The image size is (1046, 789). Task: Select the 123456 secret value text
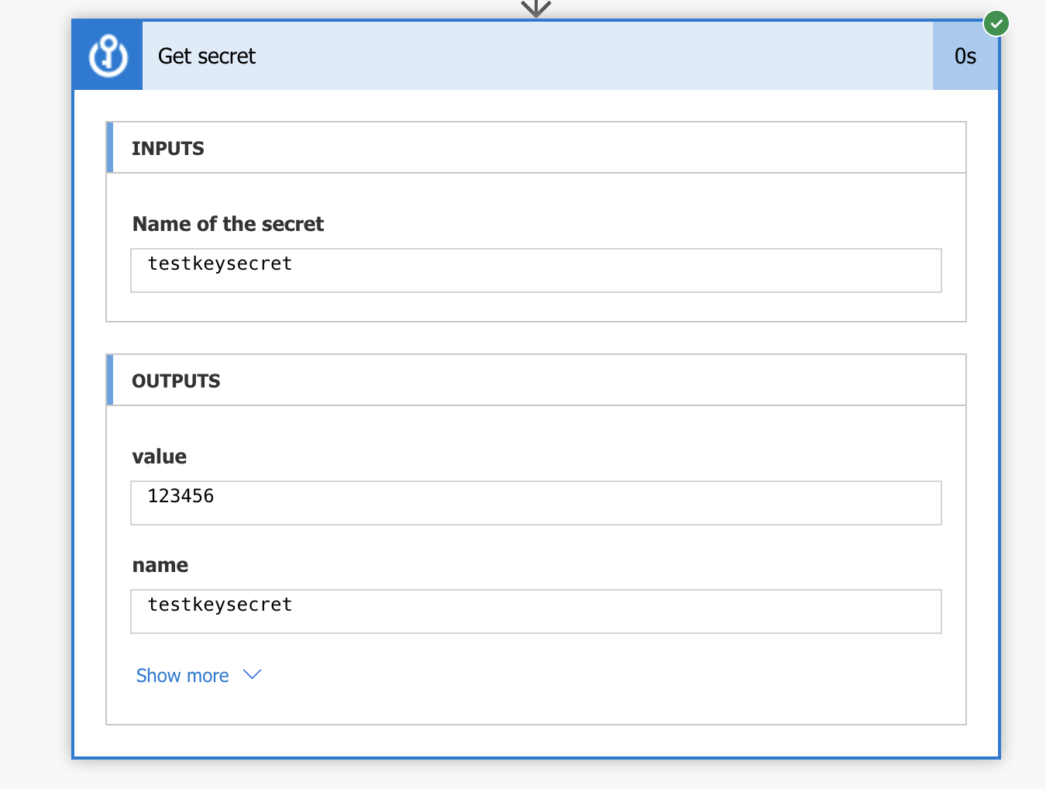coord(181,496)
